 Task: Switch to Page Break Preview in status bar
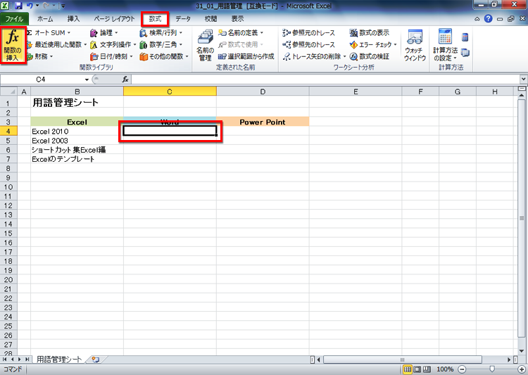(x=427, y=369)
